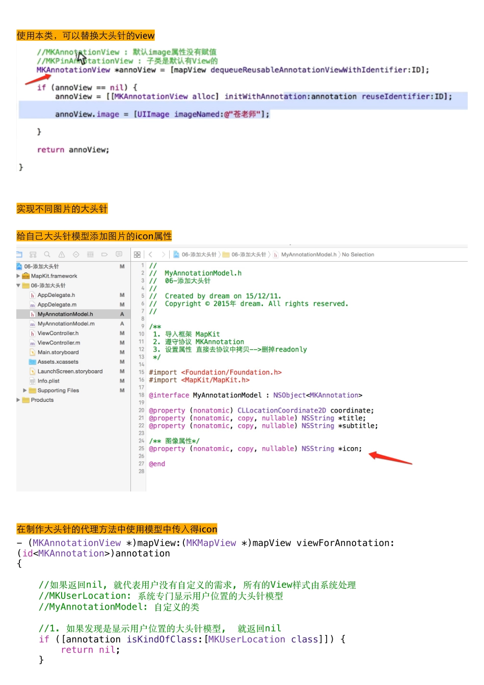Image resolution: width=484 pixels, height=685 pixels.
Task: Open the find navigator magnifier icon
Action: 47,254
